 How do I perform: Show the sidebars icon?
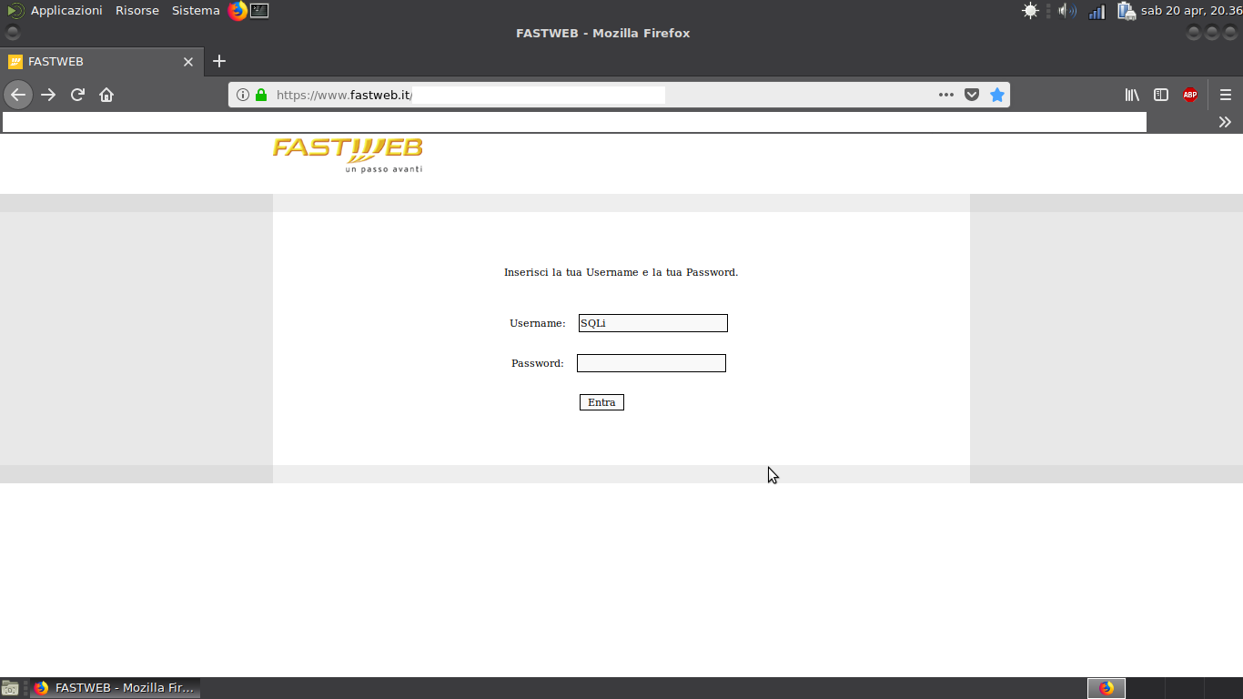[1161, 95]
